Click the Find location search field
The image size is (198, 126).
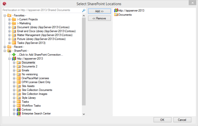[x=41, y=10]
